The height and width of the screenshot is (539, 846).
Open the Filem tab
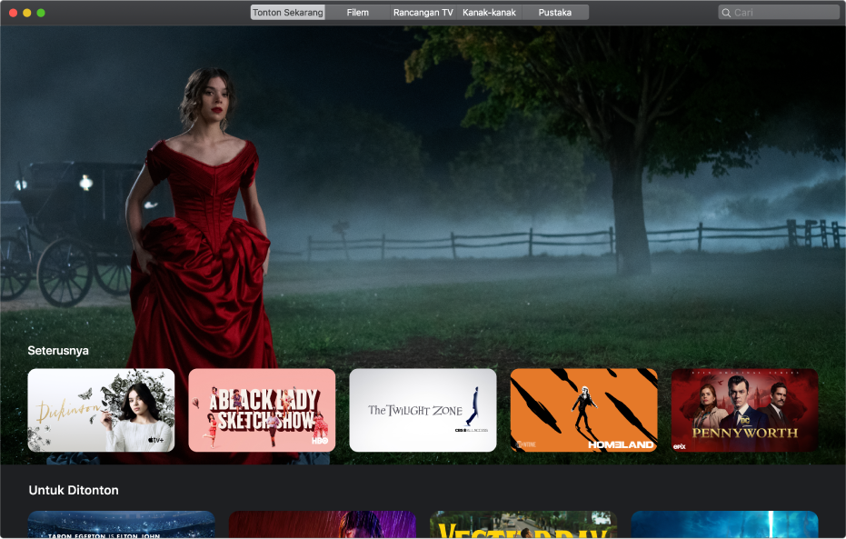(x=358, y=13)
